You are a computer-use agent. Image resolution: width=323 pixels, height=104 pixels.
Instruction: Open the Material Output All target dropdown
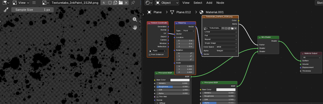click(311, 58)
